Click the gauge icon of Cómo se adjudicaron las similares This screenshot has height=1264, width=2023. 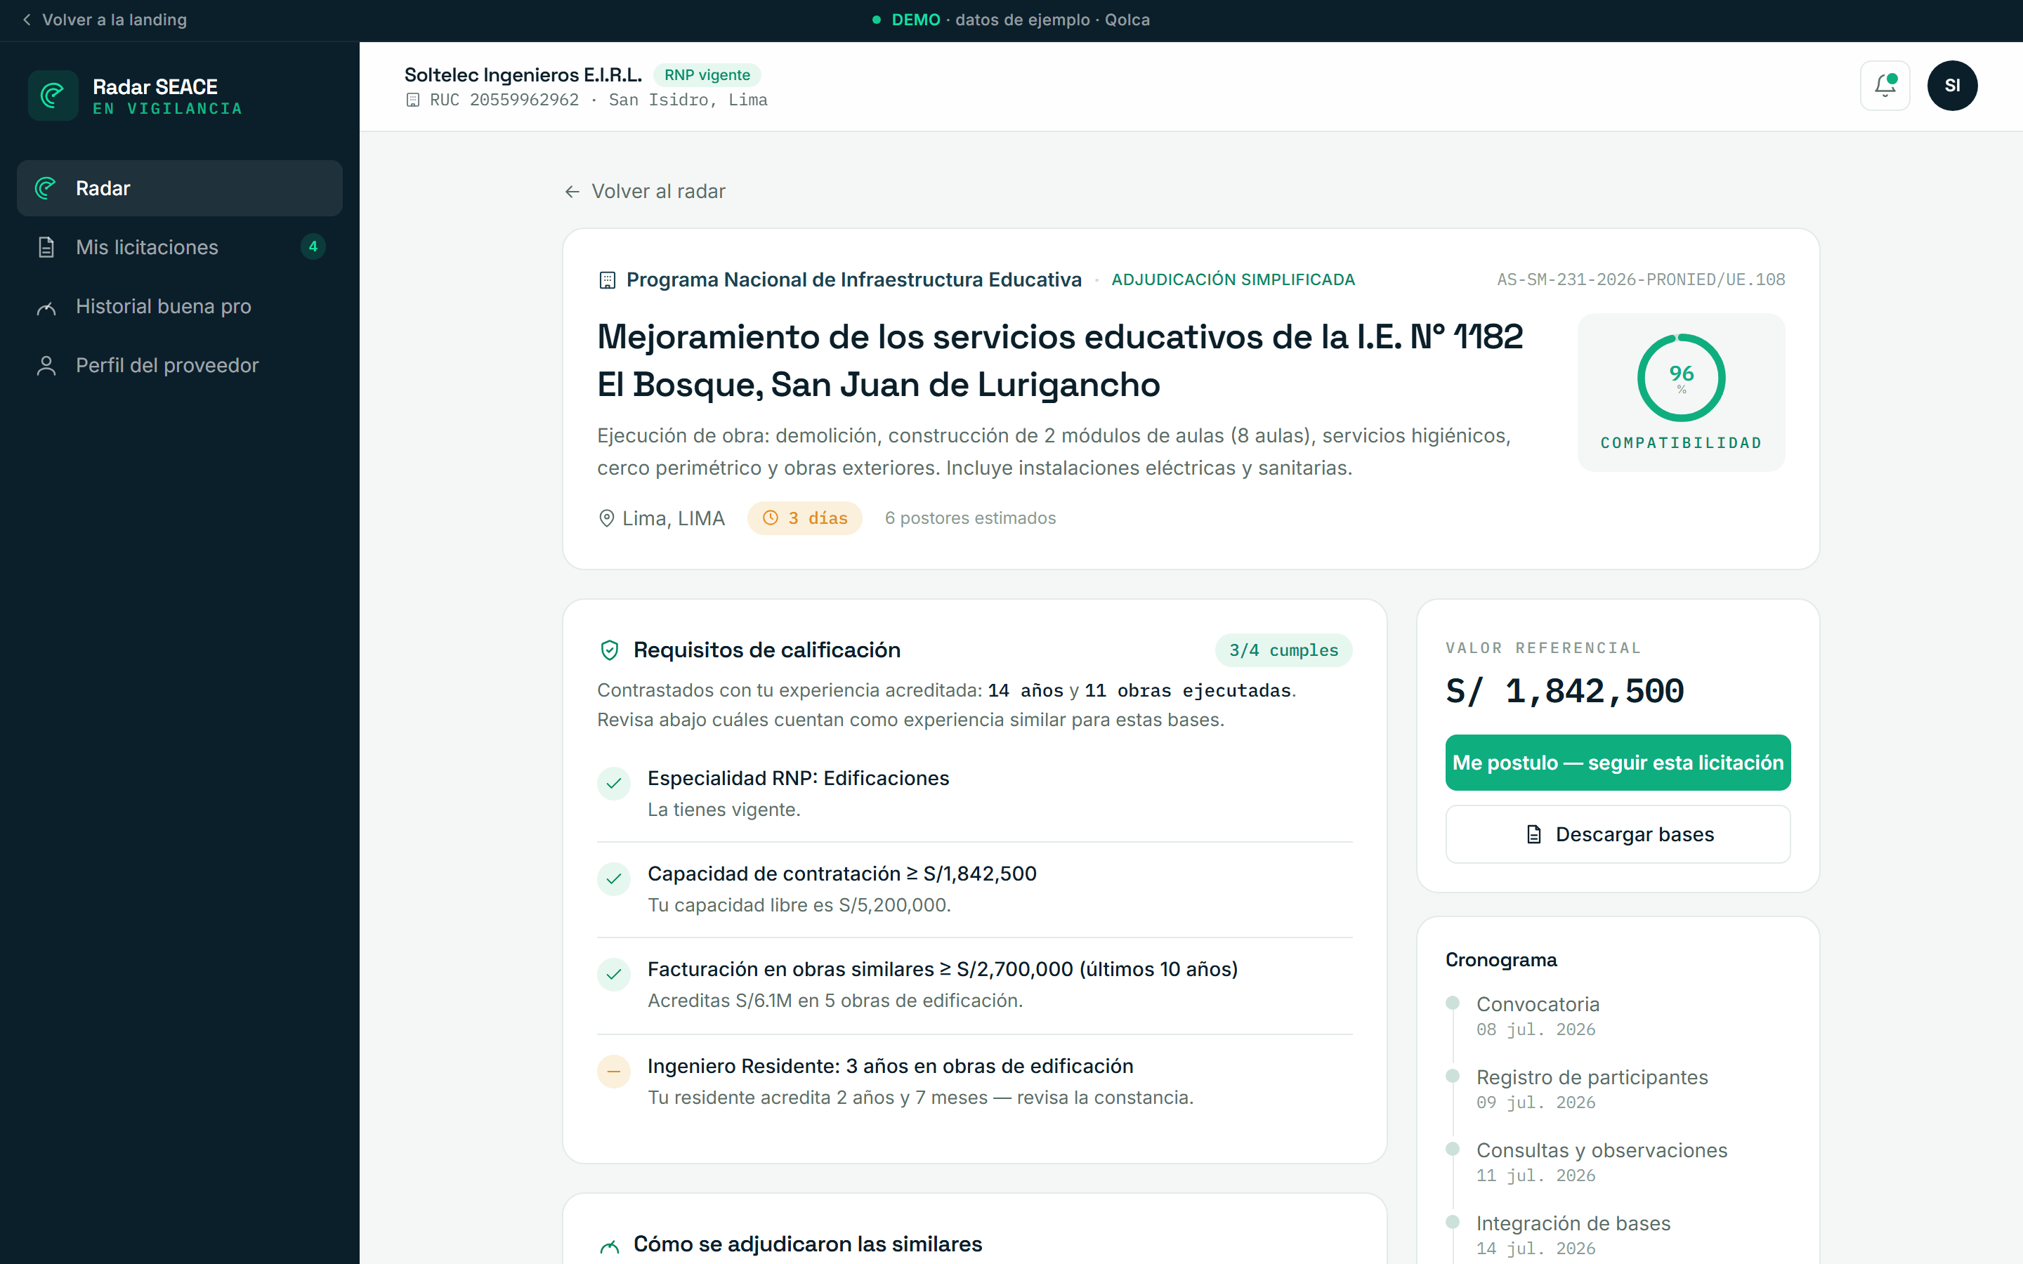click(610, 1246)
